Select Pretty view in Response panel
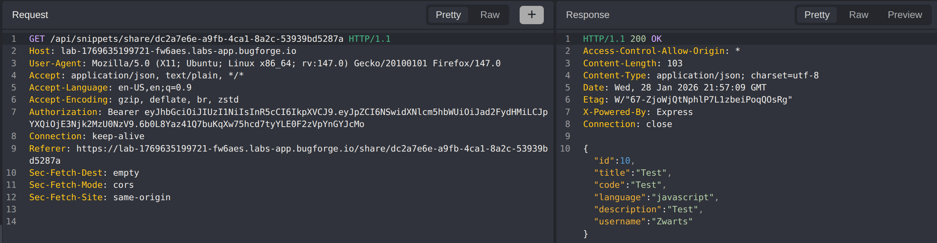This screenshot has height=243, width=937. point(817,15)
